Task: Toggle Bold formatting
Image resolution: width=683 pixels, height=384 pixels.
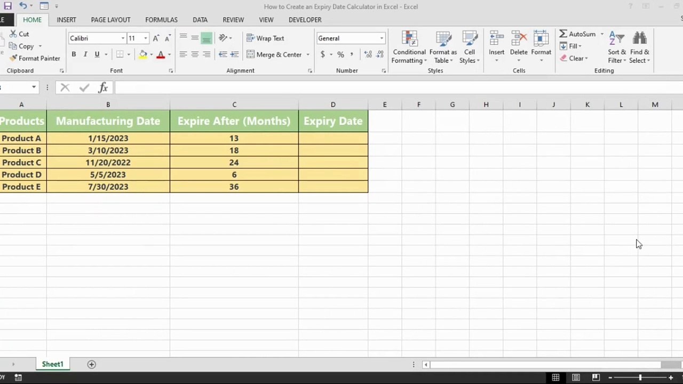Action: pos(74,54)
